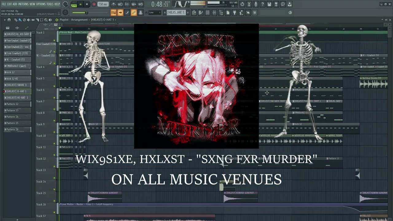Click the record button
The height and width of the screenshot is (221, 393).
point(94,4)
